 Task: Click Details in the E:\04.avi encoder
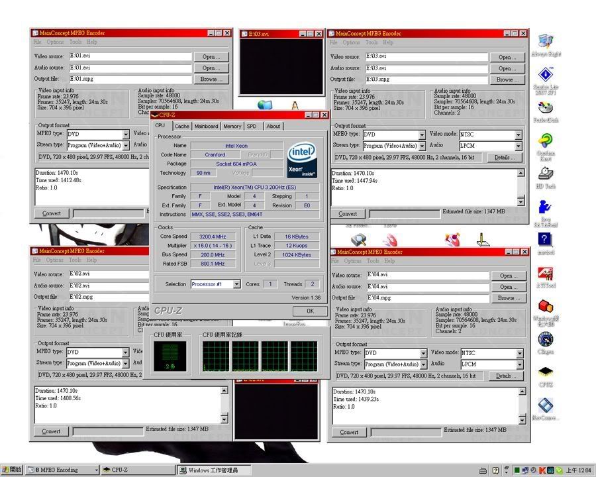click(x=506, y=376)
